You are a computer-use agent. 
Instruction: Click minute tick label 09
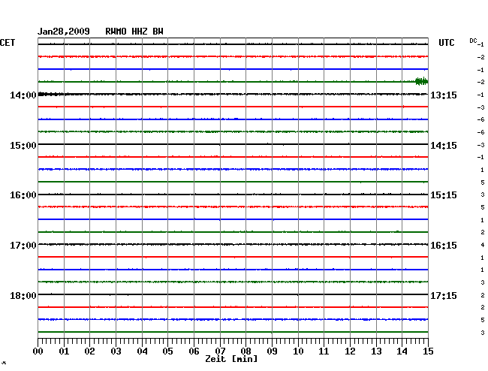272,351
